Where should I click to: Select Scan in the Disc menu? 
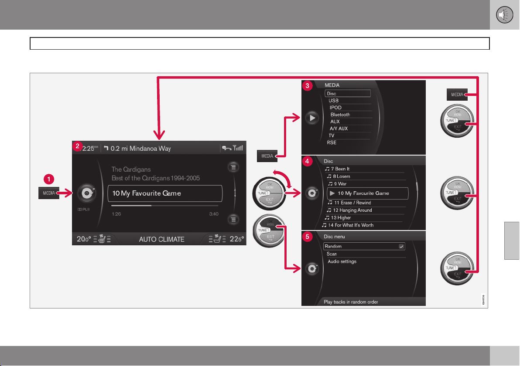point(332,254)
